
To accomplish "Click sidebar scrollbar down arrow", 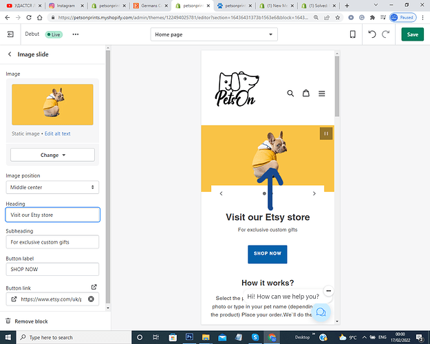I will (108, 308).
